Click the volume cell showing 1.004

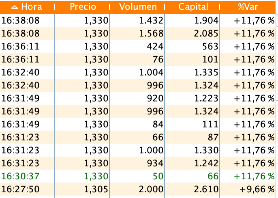151,72
